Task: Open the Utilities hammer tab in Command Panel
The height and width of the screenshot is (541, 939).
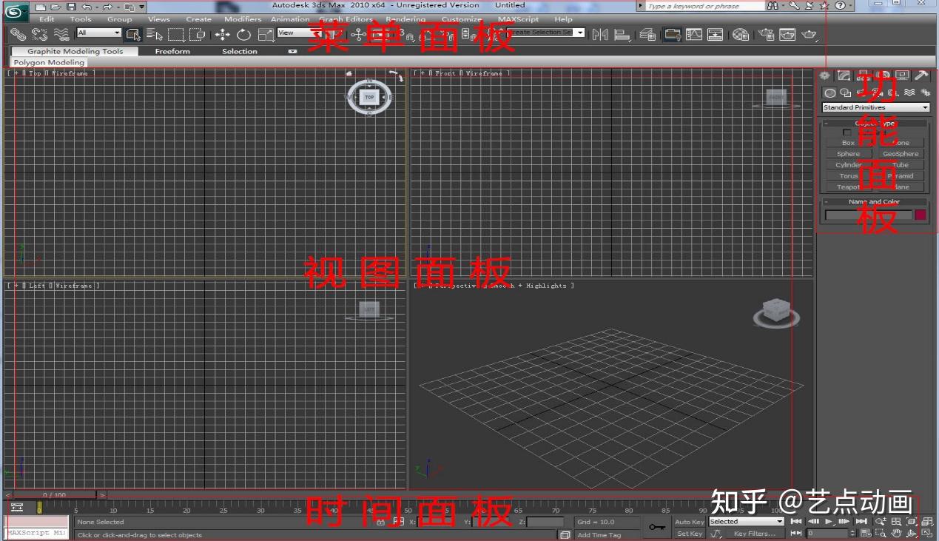Action: [921, 75]
